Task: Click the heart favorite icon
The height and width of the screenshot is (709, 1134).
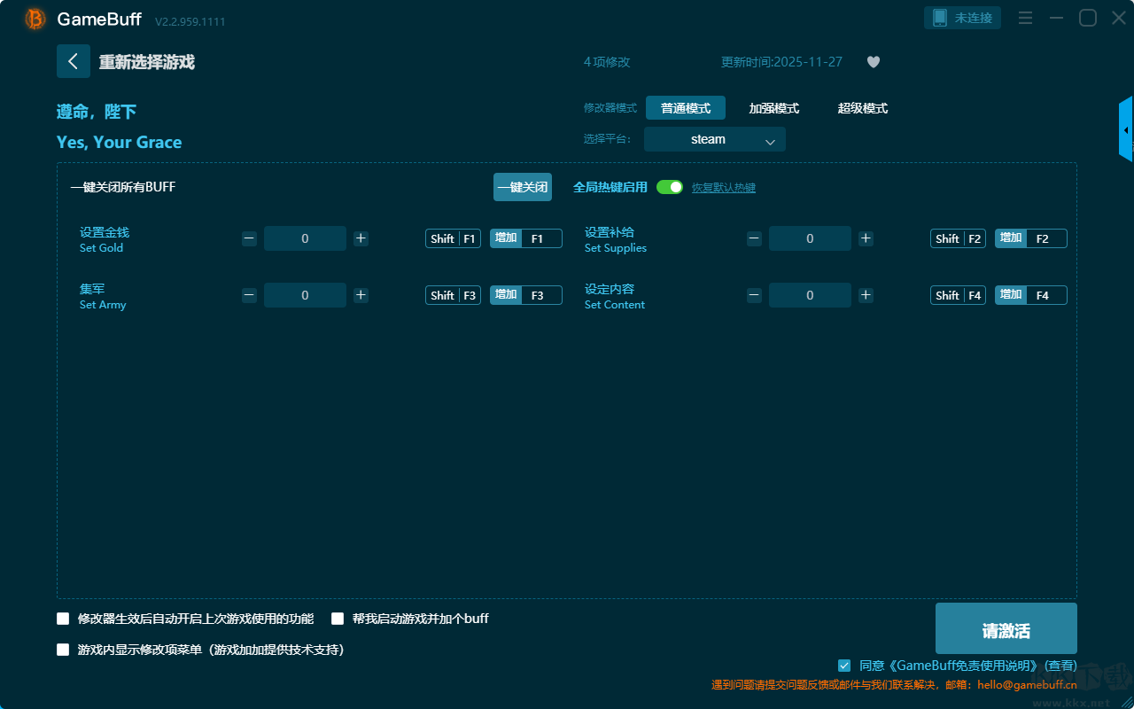Action: (x=873, y=62)
